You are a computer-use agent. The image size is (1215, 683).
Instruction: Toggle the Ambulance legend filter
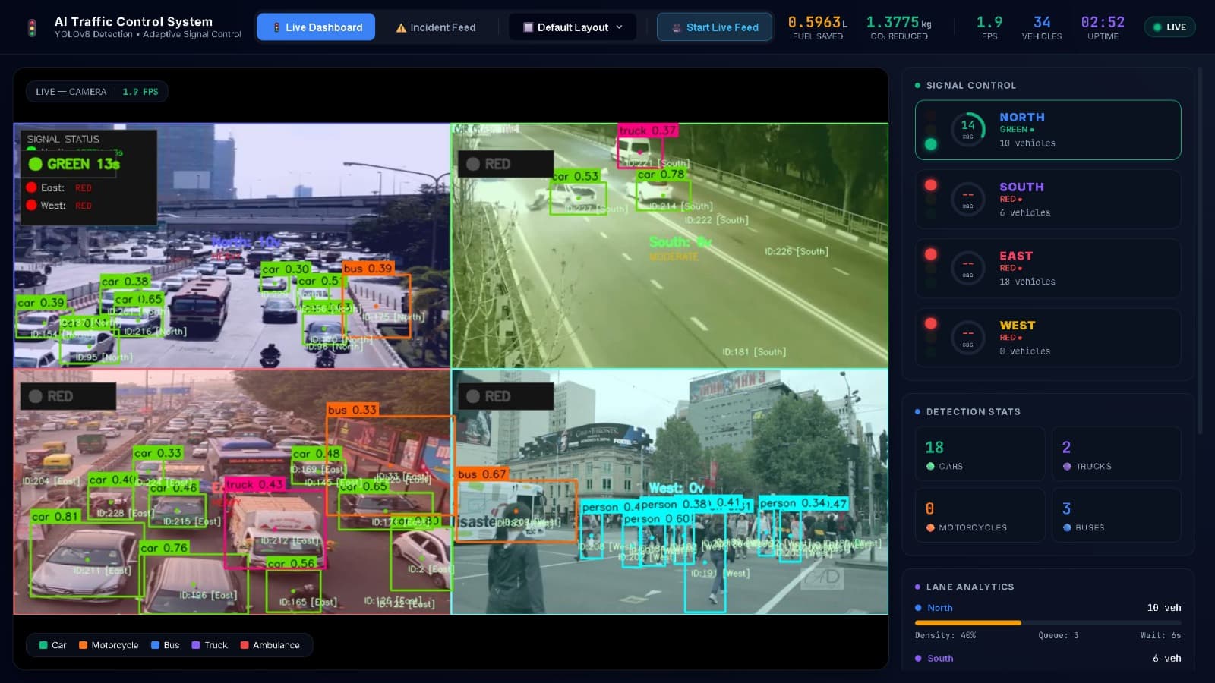click(x=270, y=645)
